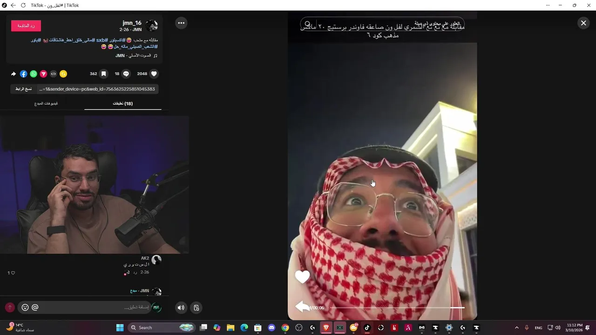
Task: Open the weather widget 14°C
Action: [x=20, y=328]
